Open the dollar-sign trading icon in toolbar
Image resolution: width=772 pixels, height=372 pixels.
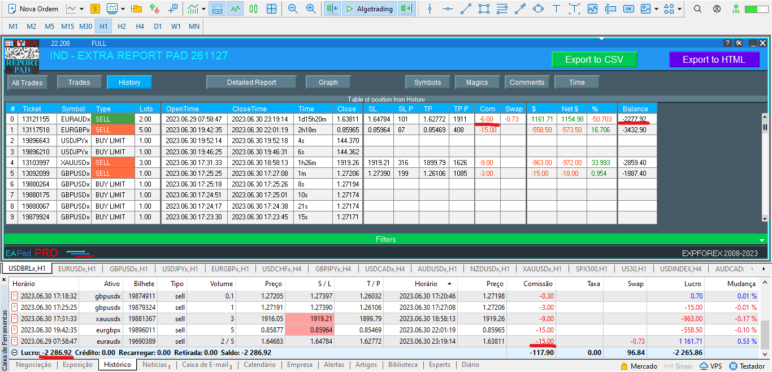(x=96, y=9)
